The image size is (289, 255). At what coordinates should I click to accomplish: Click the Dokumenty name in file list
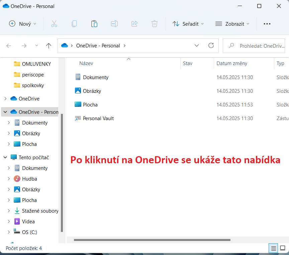[96, 77]
